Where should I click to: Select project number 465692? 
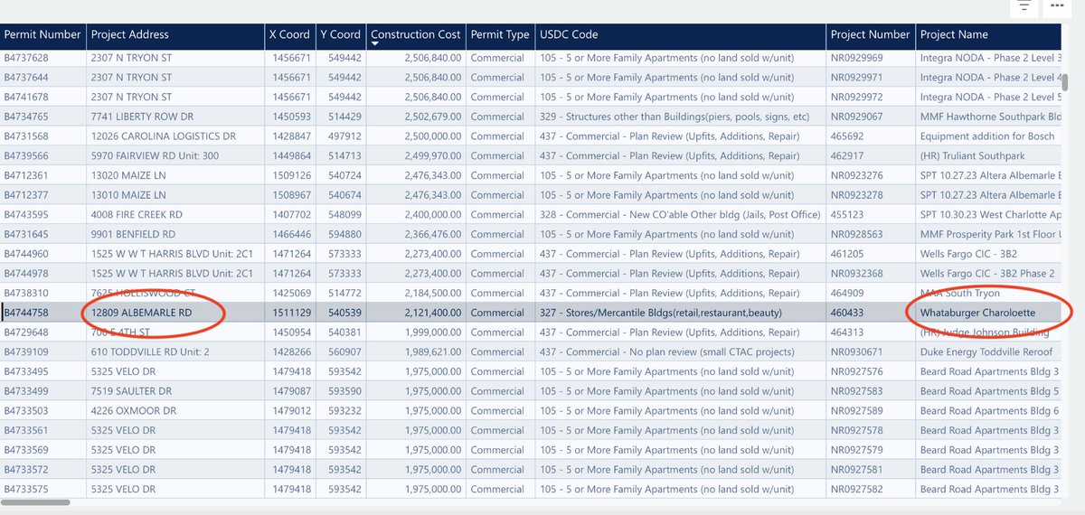[x=847, y=136]
